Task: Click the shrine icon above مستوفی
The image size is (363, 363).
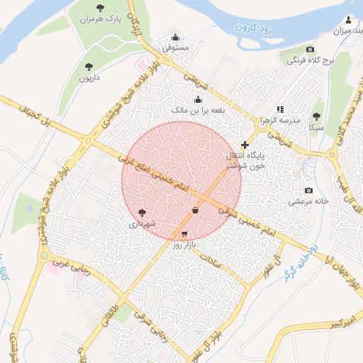Action: click(x=175, y=38)
